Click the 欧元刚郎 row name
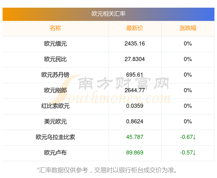The height and width of the screenshot is (178, 217). pyautogui.click(x=55, y=90)
